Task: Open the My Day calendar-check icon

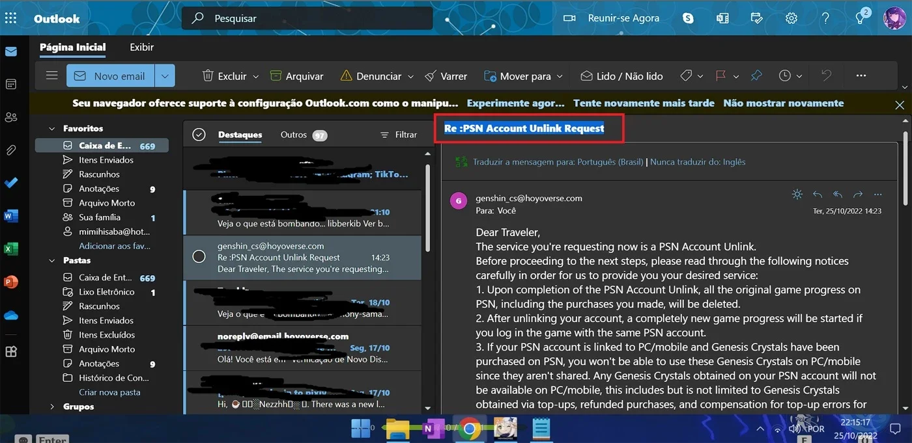Action: tap(757, 18)
